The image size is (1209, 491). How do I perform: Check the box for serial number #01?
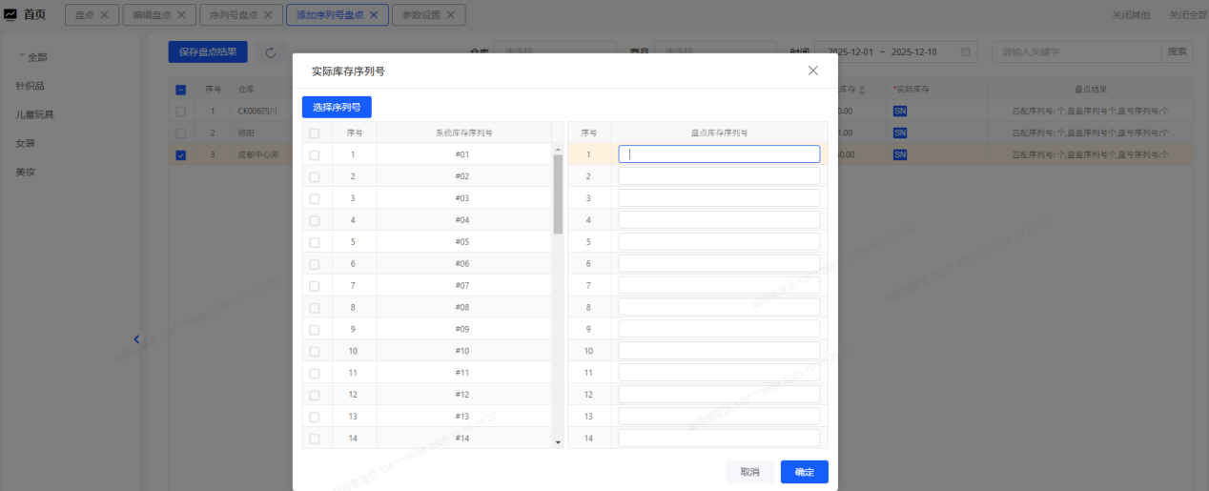tap(315, 154)
